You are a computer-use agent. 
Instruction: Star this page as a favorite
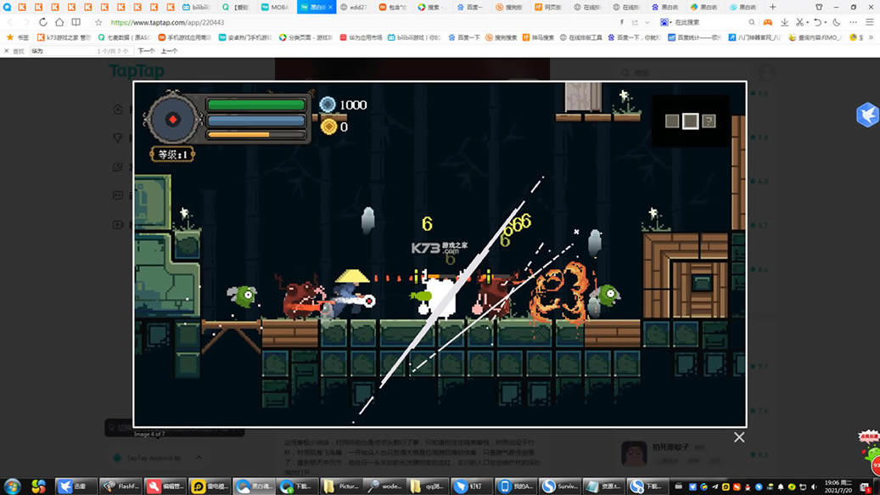(98, 22)
